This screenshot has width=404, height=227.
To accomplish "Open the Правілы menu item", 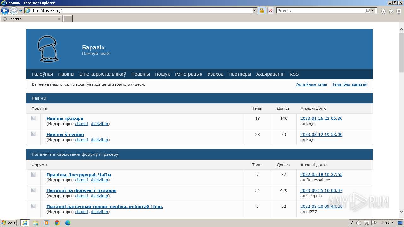I will tap(140, 74).
